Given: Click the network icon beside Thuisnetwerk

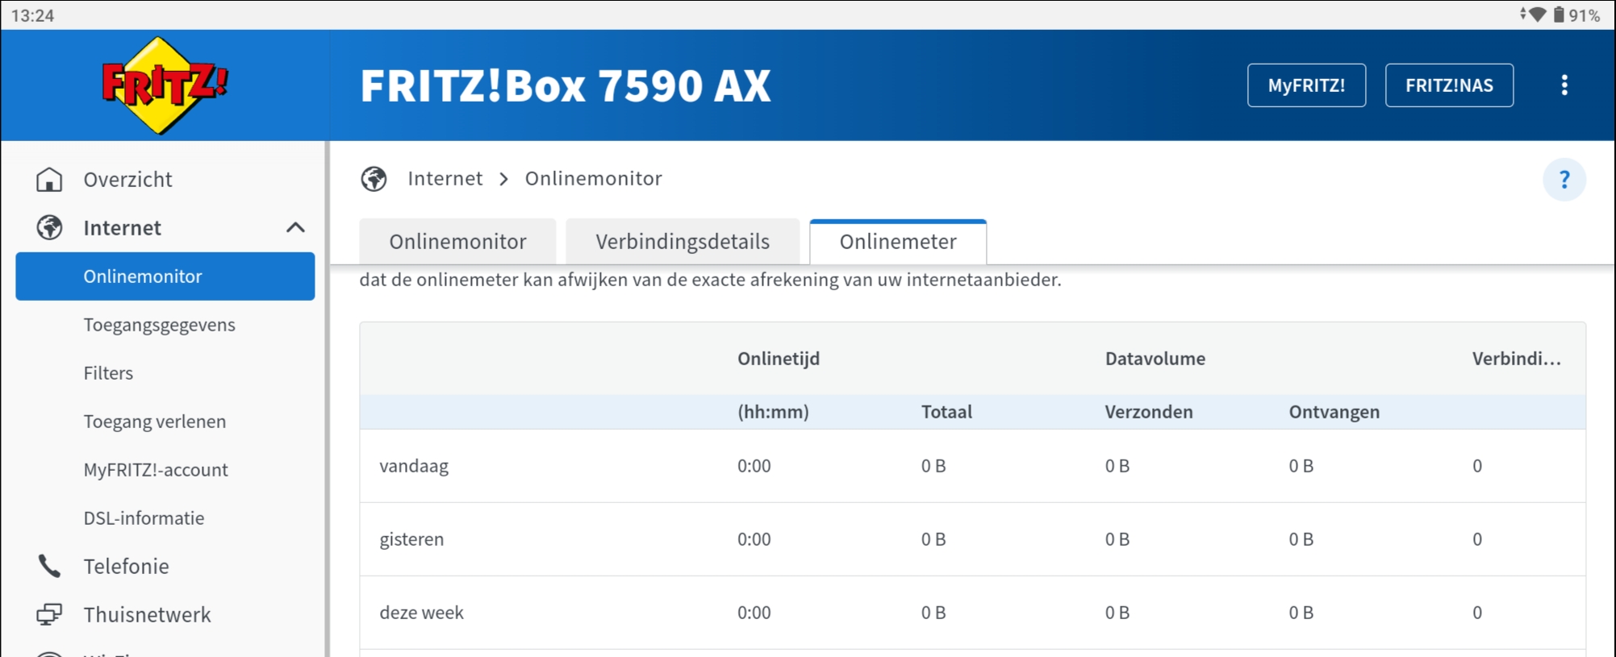Looking at the screenshot, I should tap(49, 614).
